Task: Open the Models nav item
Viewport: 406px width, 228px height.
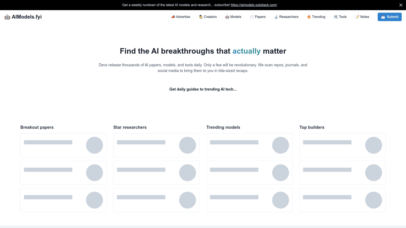Action: tap(233, 17)
